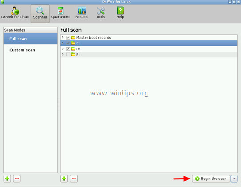Screen dimensions: 241x187
Task: Click the E: drive folder icon
Action: click(73, 55)
